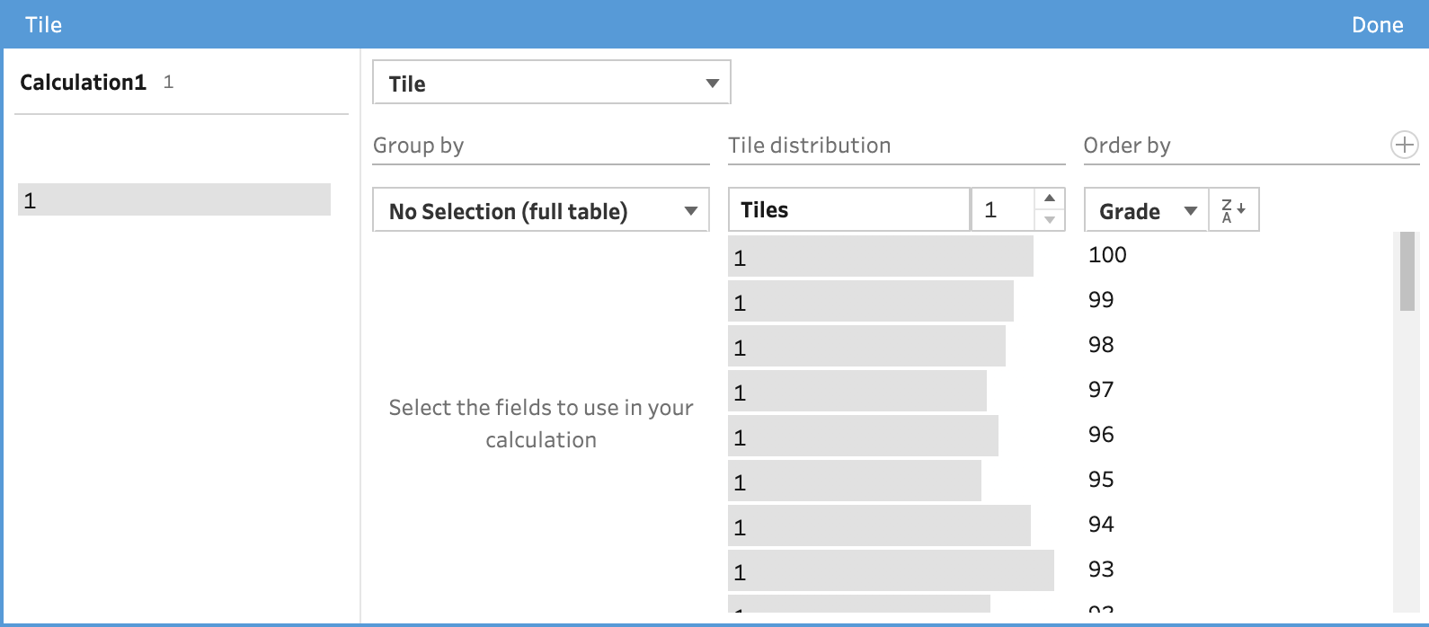Expand the No Selection (full table) dropdown
Screen dimensions: 1429x627
(540, 210)
